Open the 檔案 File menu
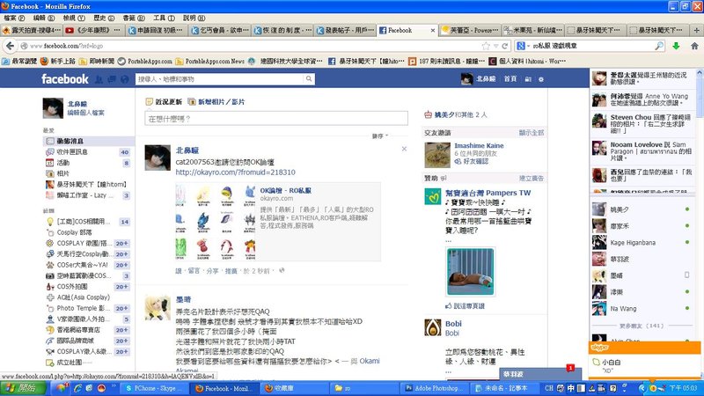This screenshot has width=704, height=396. click(13, 18)
